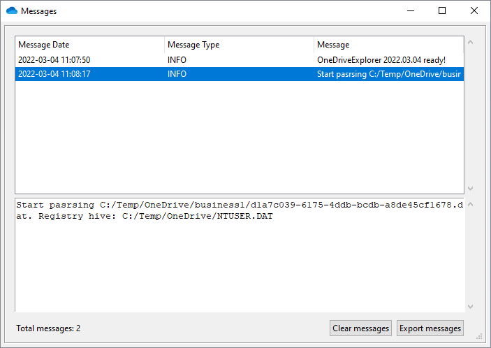Export messages to a file
Viewport: 491px width, 348px height.
(x=430, y=328)
